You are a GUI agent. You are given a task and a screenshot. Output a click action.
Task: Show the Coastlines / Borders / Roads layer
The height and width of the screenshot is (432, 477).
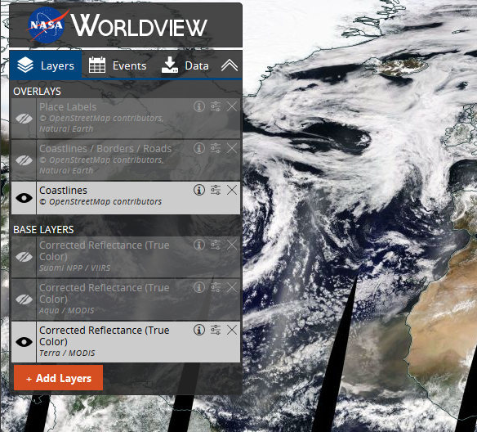coord(24,160)
